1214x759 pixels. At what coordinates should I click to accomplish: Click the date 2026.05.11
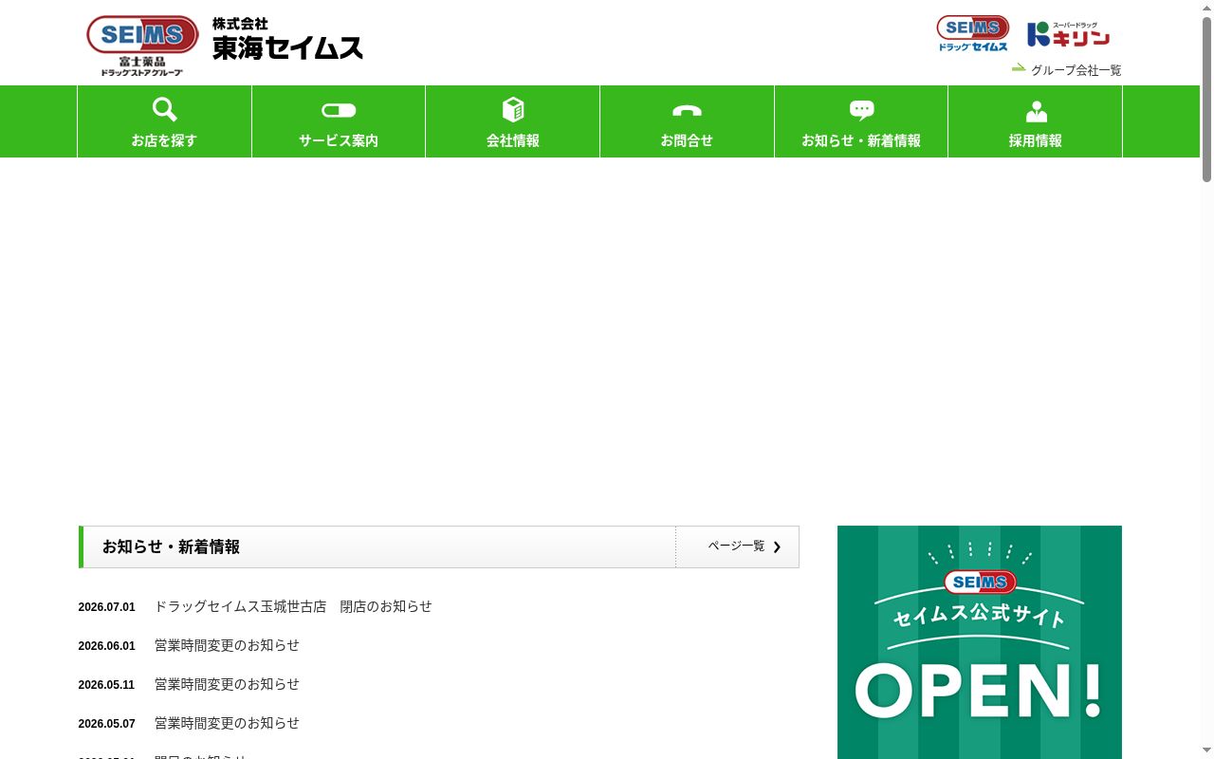pyautogui.click(x=107, y=685)
